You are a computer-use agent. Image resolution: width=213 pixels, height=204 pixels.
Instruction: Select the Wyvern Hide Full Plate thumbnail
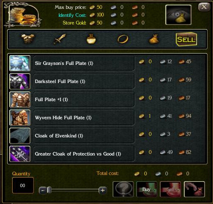20,118
